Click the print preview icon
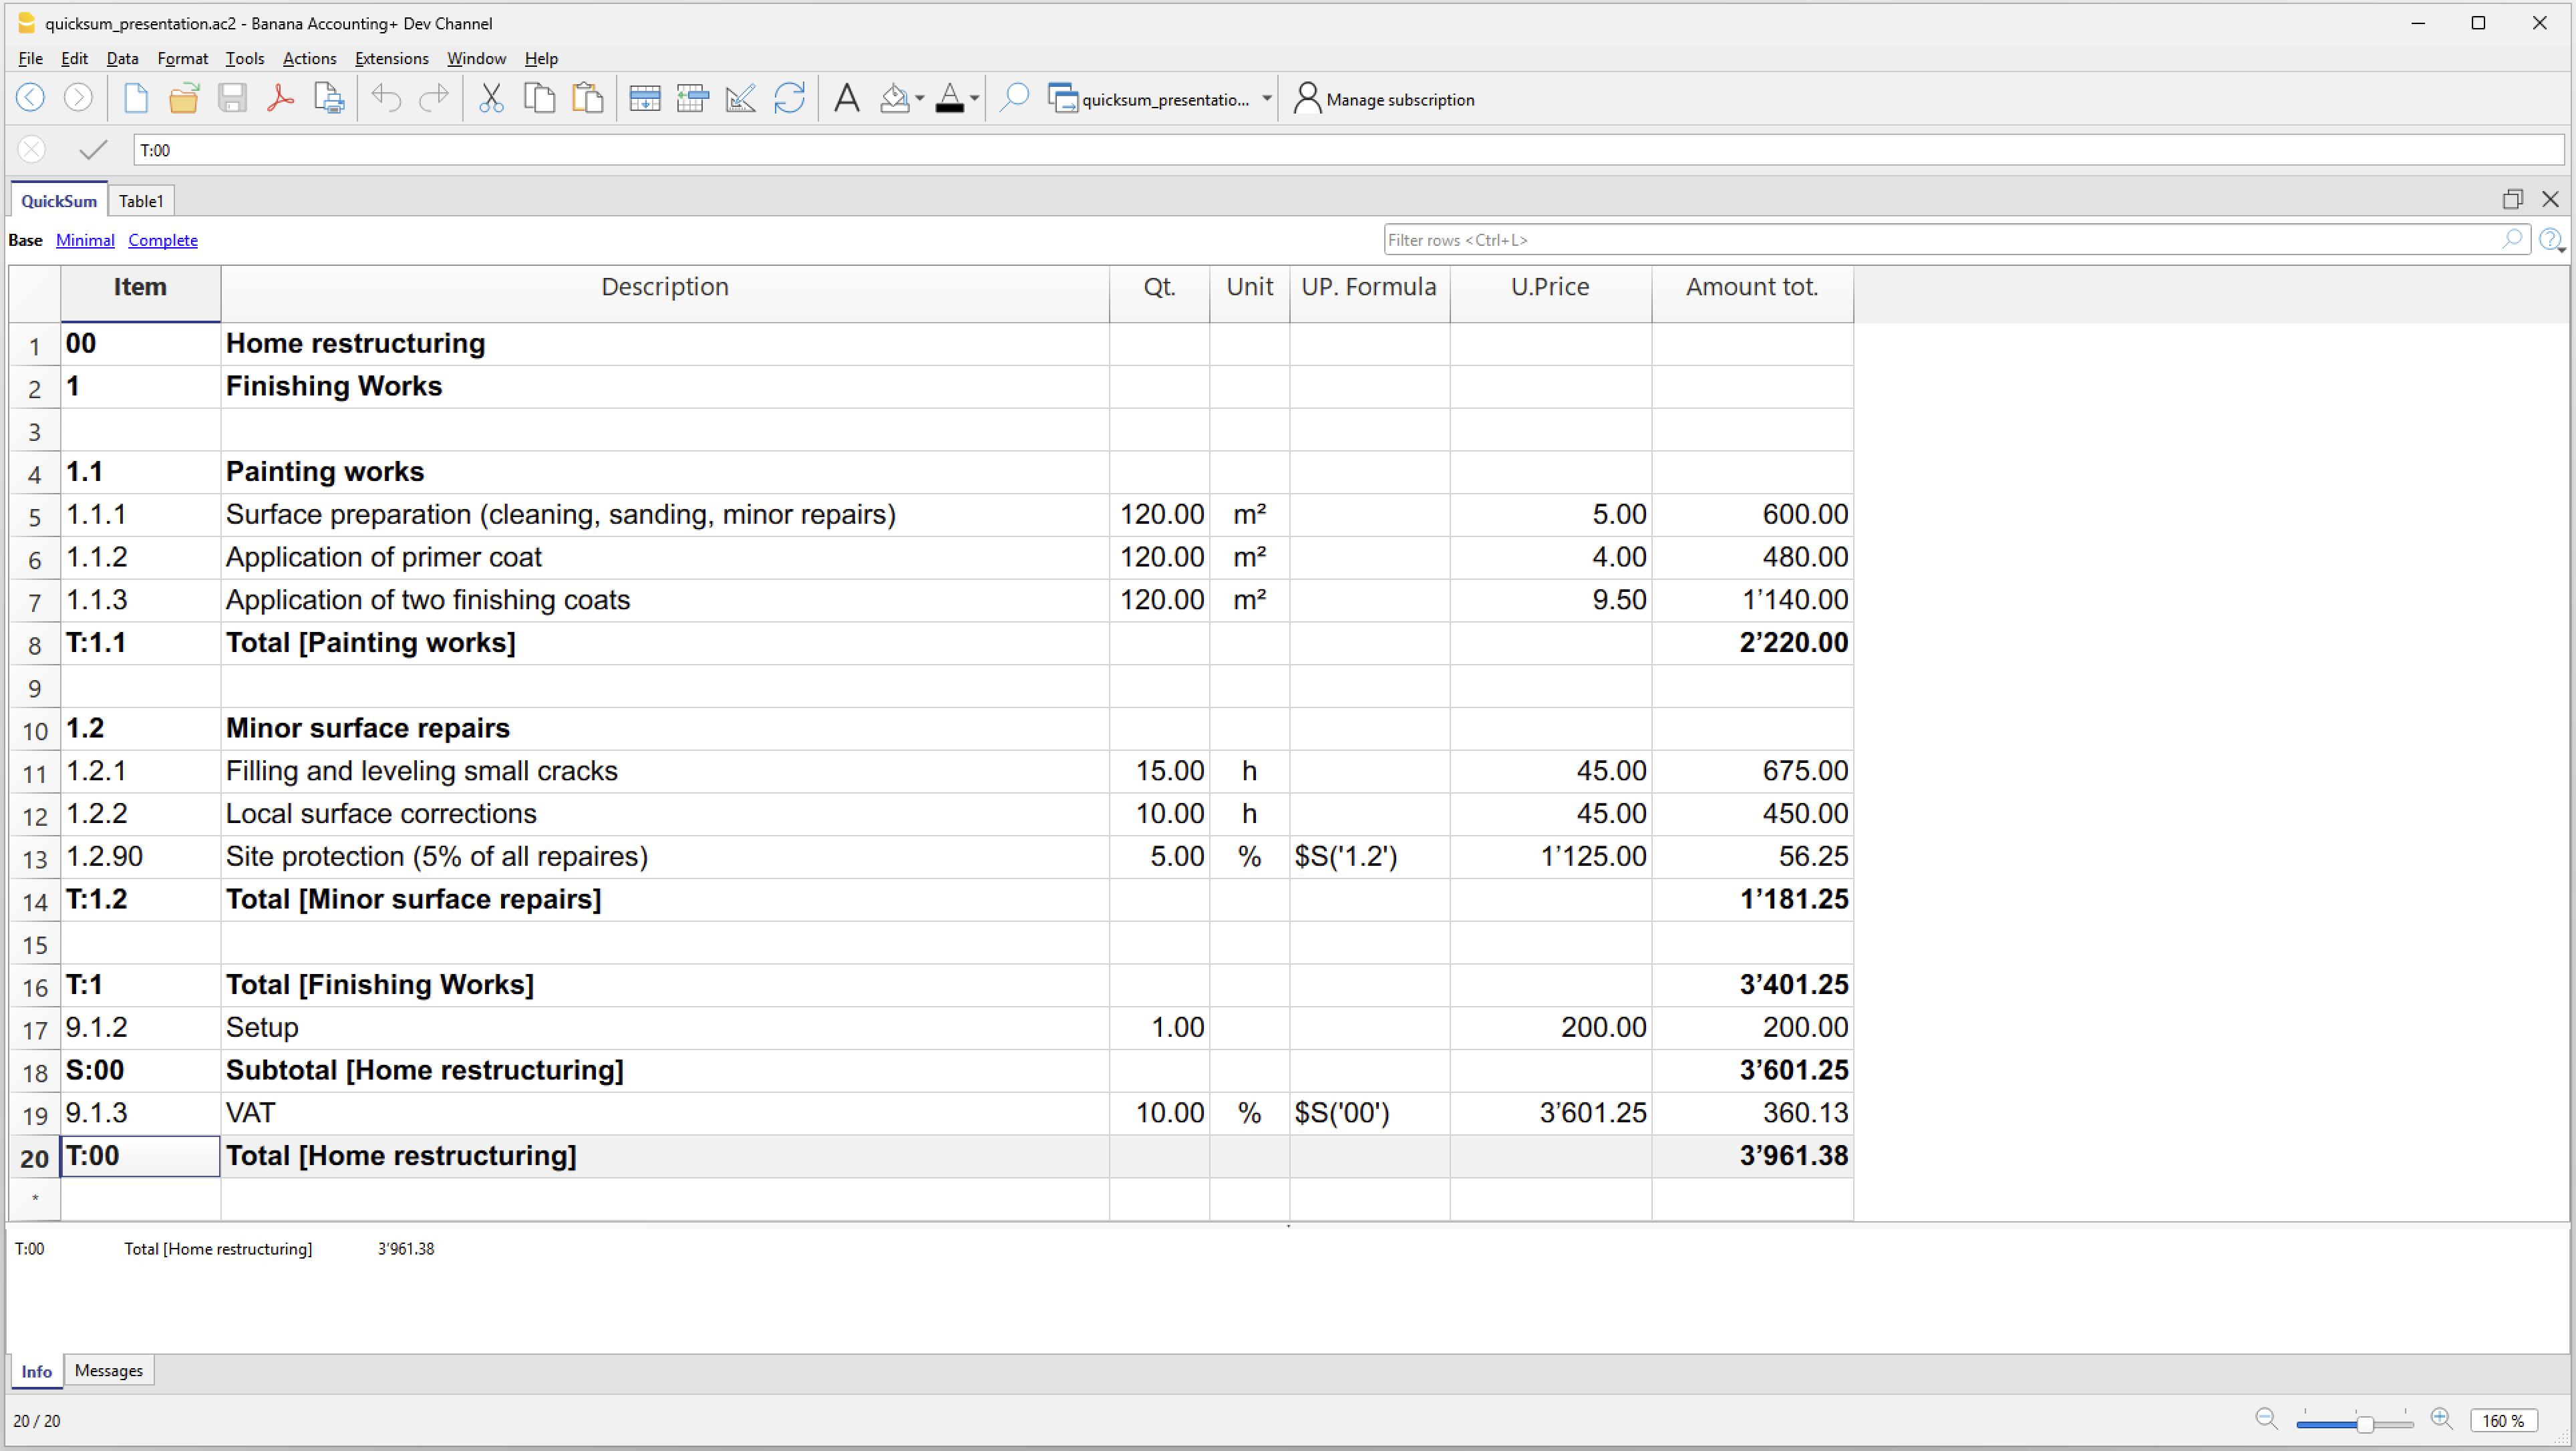The height and width of the screenshot is (1451, 2576). [329, 98]
